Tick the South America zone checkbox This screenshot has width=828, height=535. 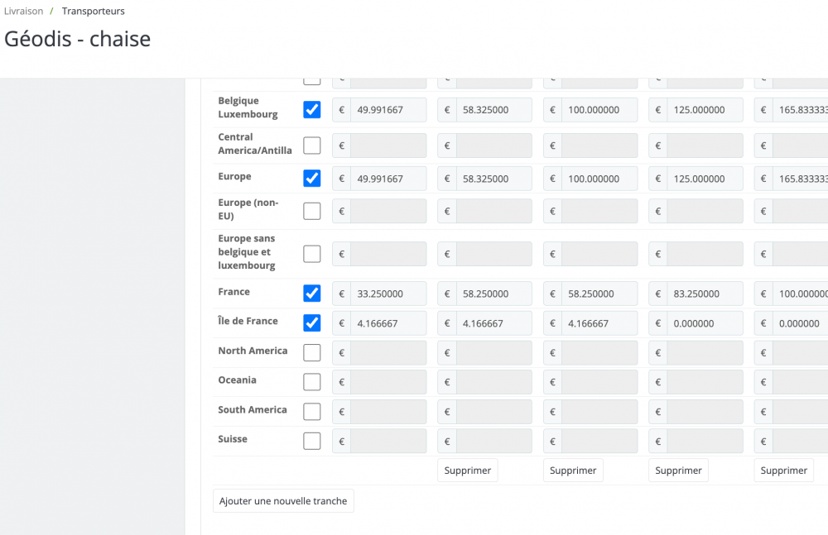(312, 412)
